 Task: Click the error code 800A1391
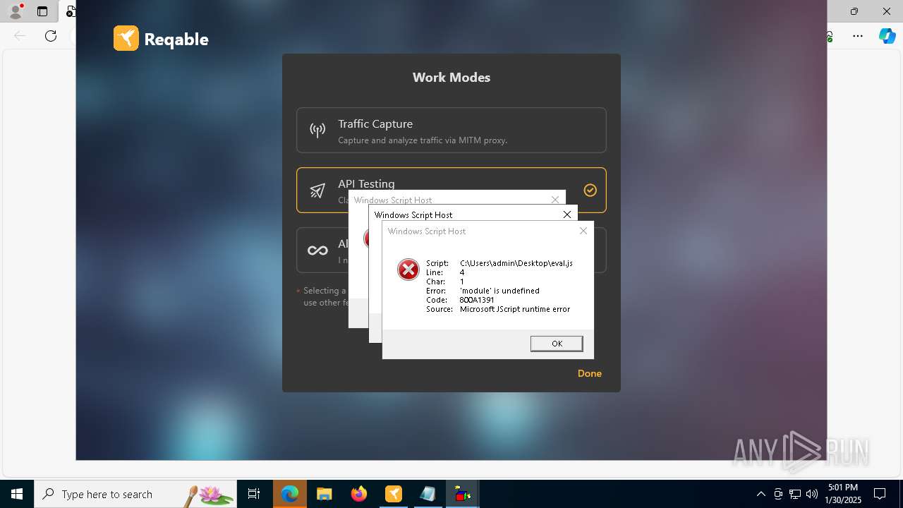tap(477, 300)
